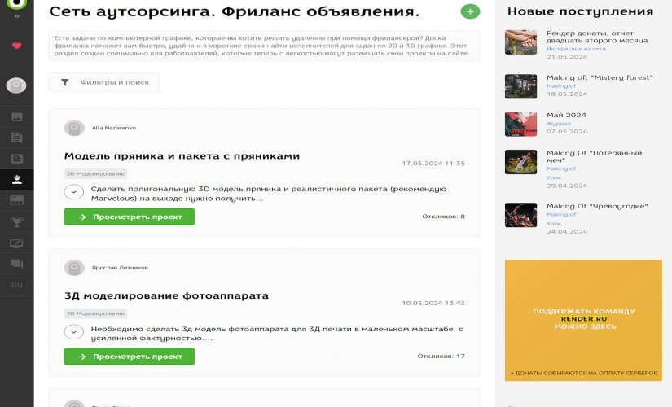
Task: Open Фильтры и поиск filter panel
Action: 103,82
